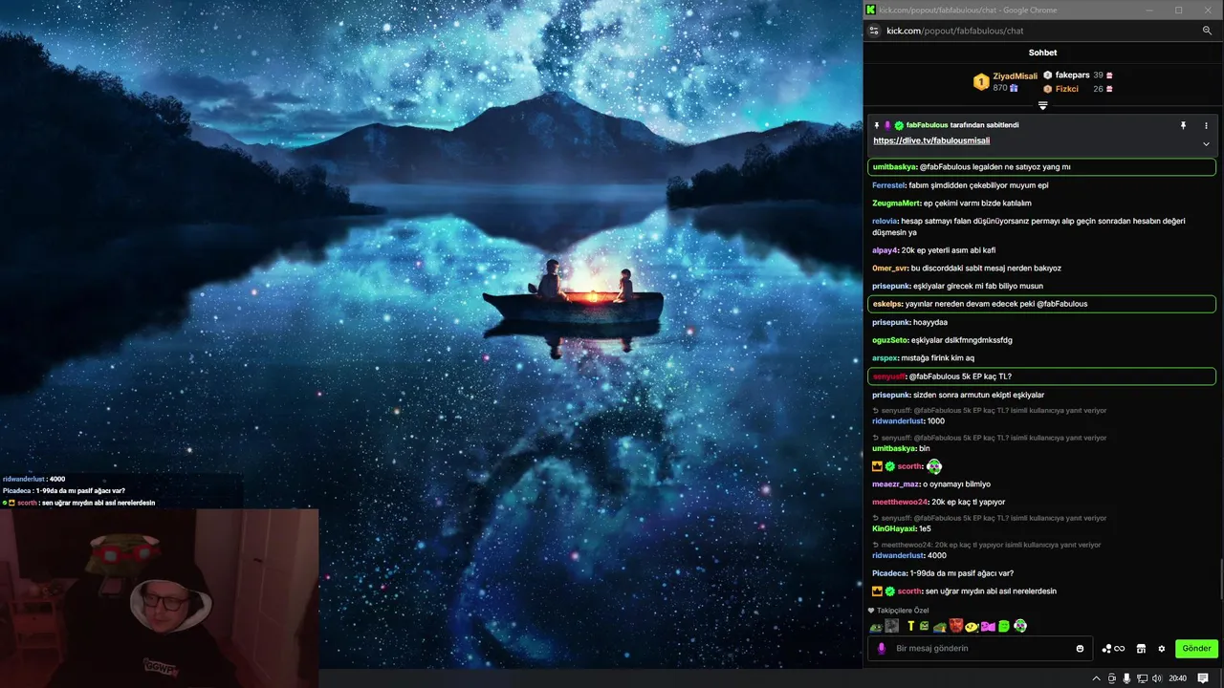Select the pink bow emote

pyautogui.click(x=988, y=627)
